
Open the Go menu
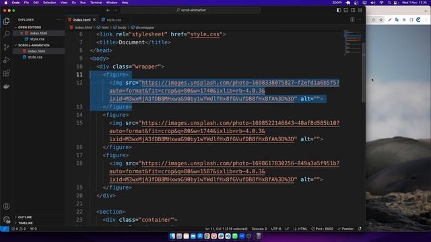(73, 3)
